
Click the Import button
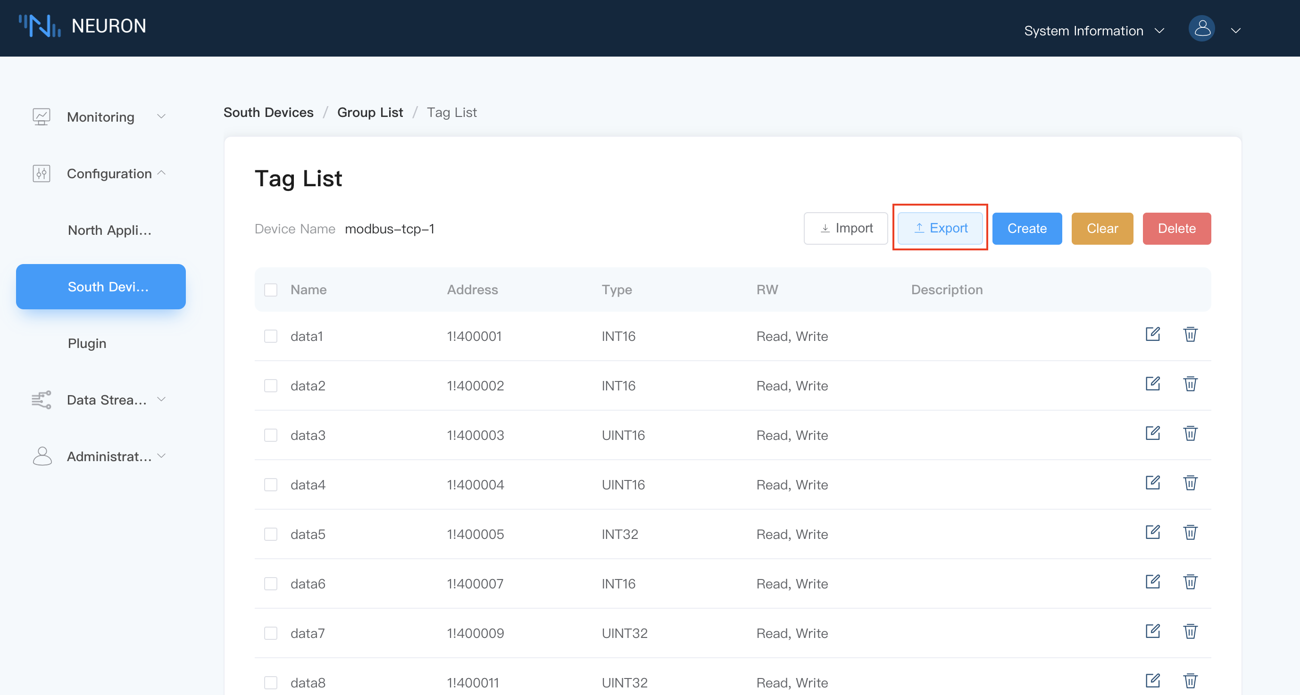[845, 229]
